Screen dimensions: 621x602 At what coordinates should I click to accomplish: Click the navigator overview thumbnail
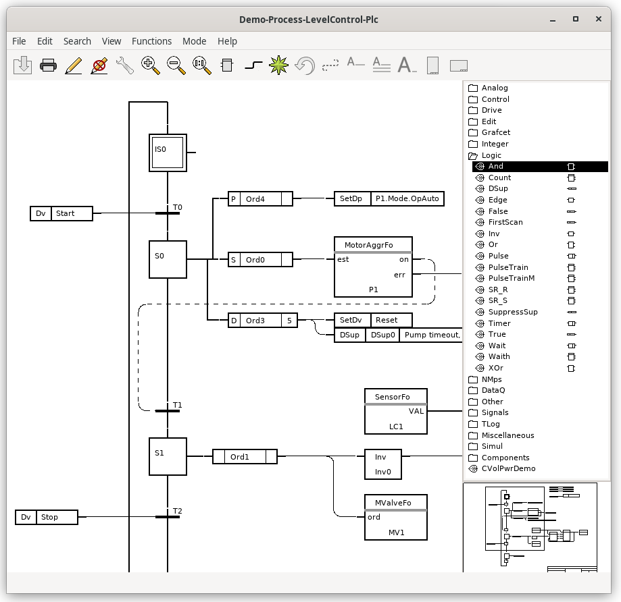(530, 527)
